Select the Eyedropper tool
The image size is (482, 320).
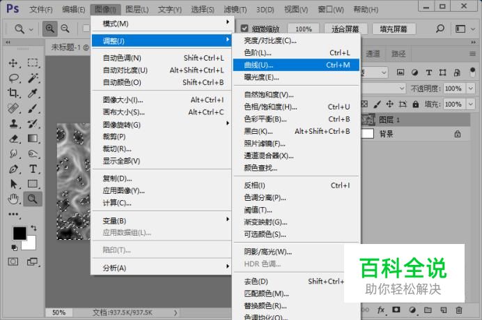tap(33, 93)
